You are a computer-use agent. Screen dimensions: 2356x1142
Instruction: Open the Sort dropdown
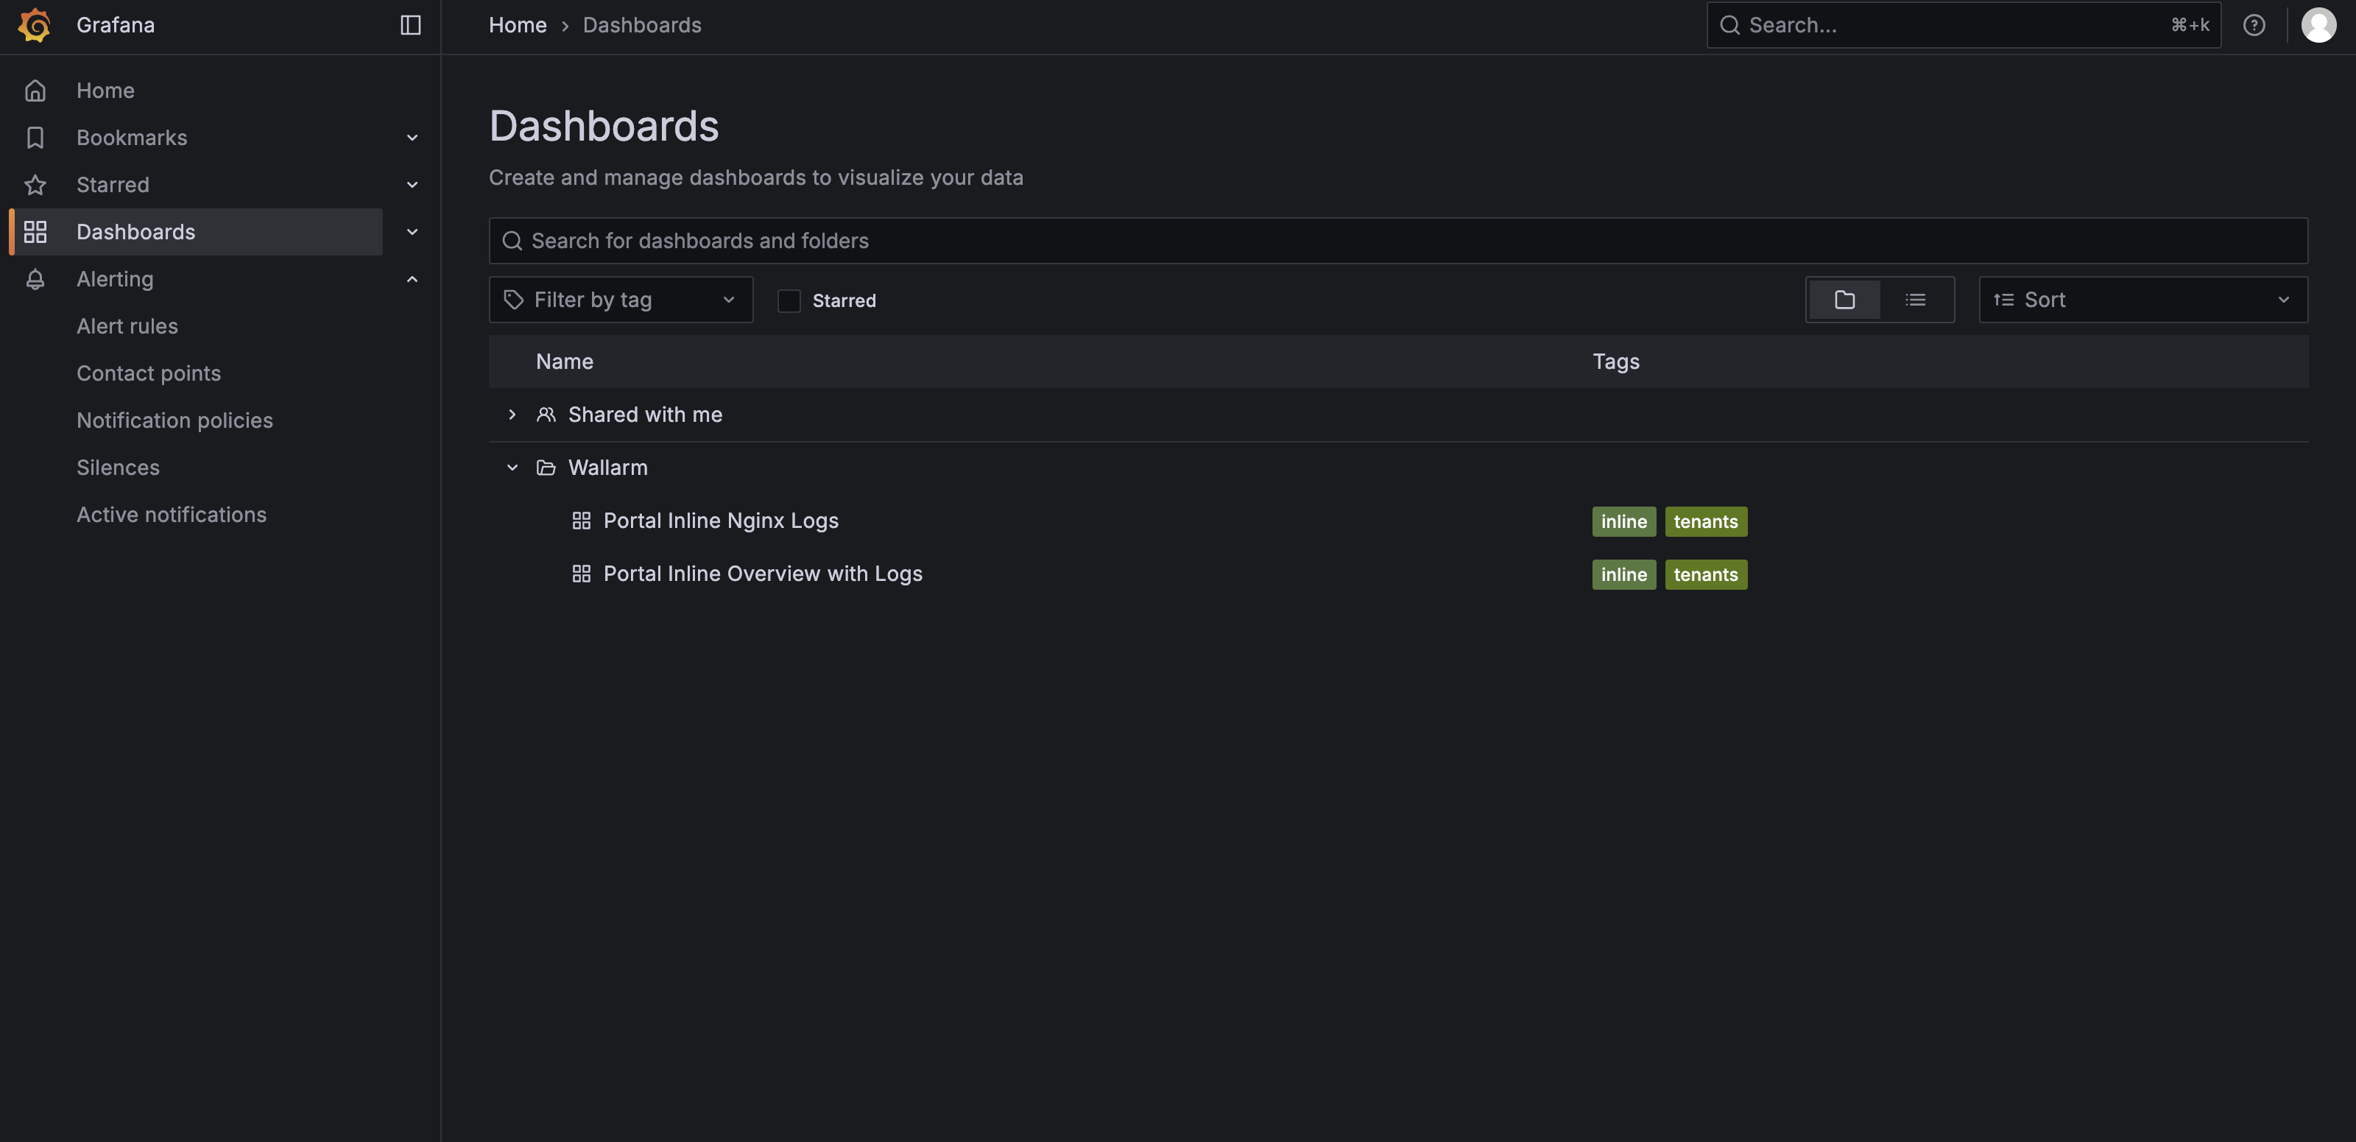point(2142,300)
